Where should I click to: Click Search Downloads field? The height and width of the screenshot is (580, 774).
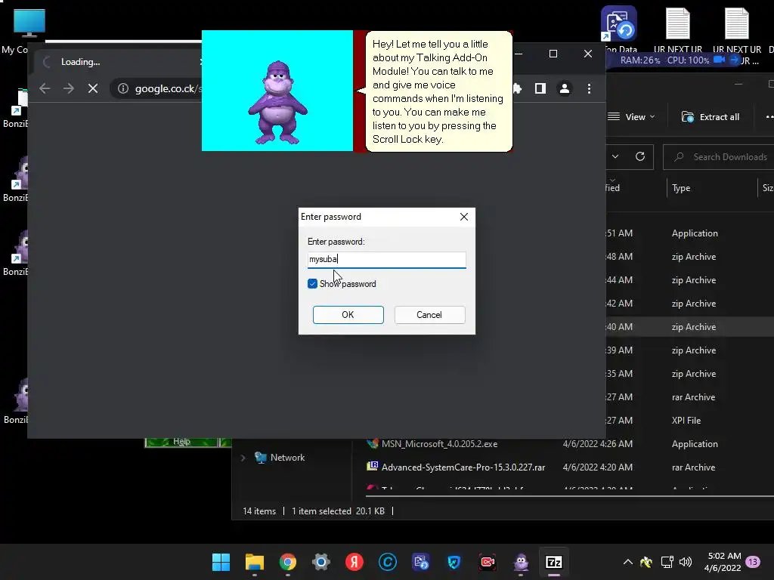tap(719, 157)
